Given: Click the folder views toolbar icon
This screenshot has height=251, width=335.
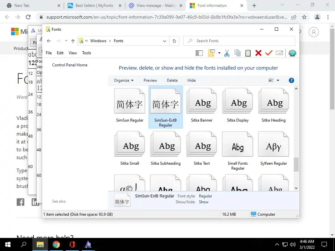Looking at the screenshot, I should click(x=211, y=53).
